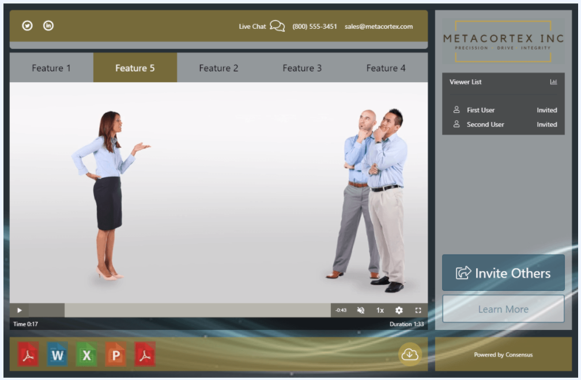
Task: Open the Feature 2 tab
Action: tap(218, 68)
